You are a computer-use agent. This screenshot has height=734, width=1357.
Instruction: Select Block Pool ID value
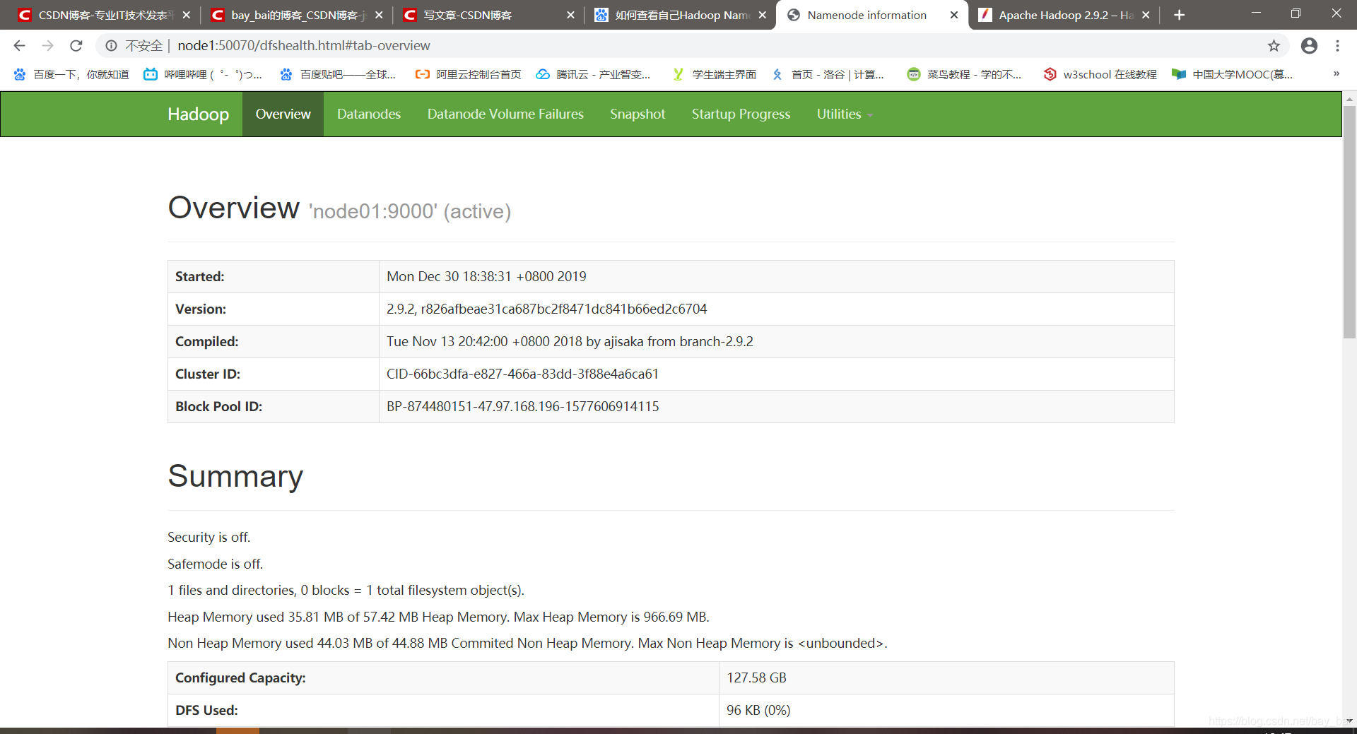point(522,407)
